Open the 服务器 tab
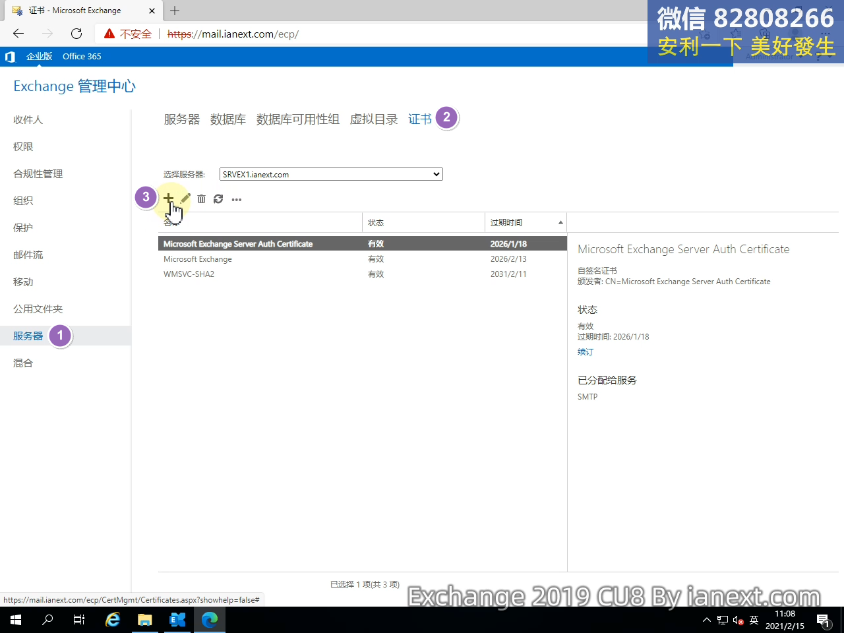The height and width of the screenshot is (633, 844). (x=182, y=119)
